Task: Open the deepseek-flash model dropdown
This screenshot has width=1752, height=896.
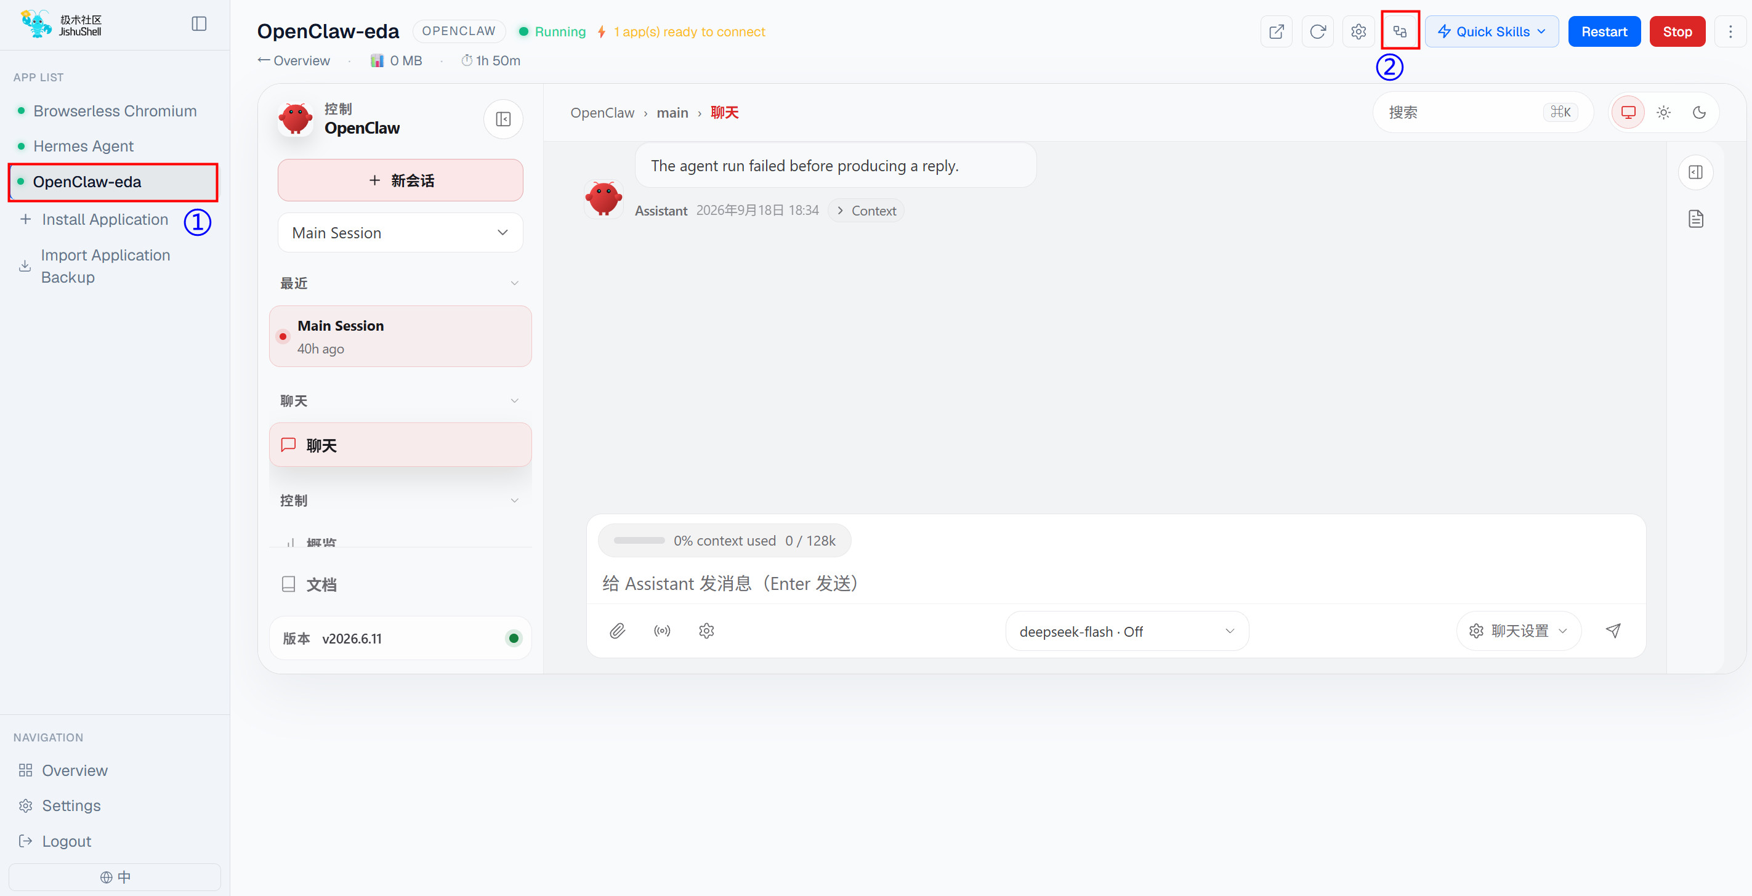Action: pos(1126,631)
